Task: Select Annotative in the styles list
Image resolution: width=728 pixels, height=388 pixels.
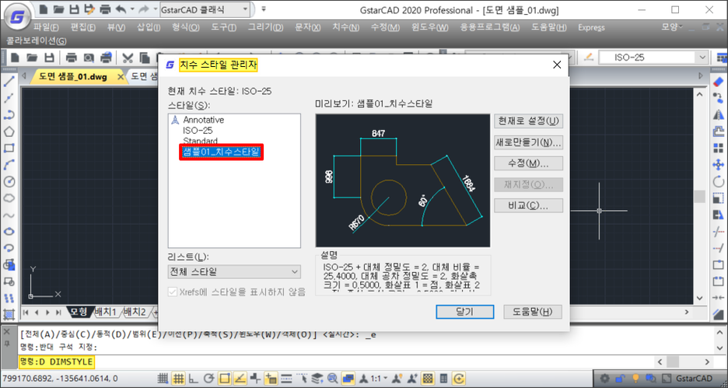Action: click(203, 120)
